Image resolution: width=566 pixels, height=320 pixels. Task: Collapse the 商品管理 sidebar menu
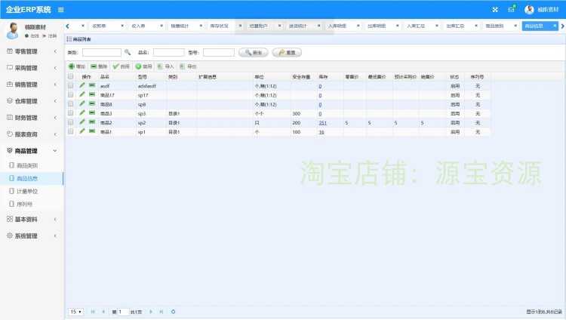tap(32, 151)
